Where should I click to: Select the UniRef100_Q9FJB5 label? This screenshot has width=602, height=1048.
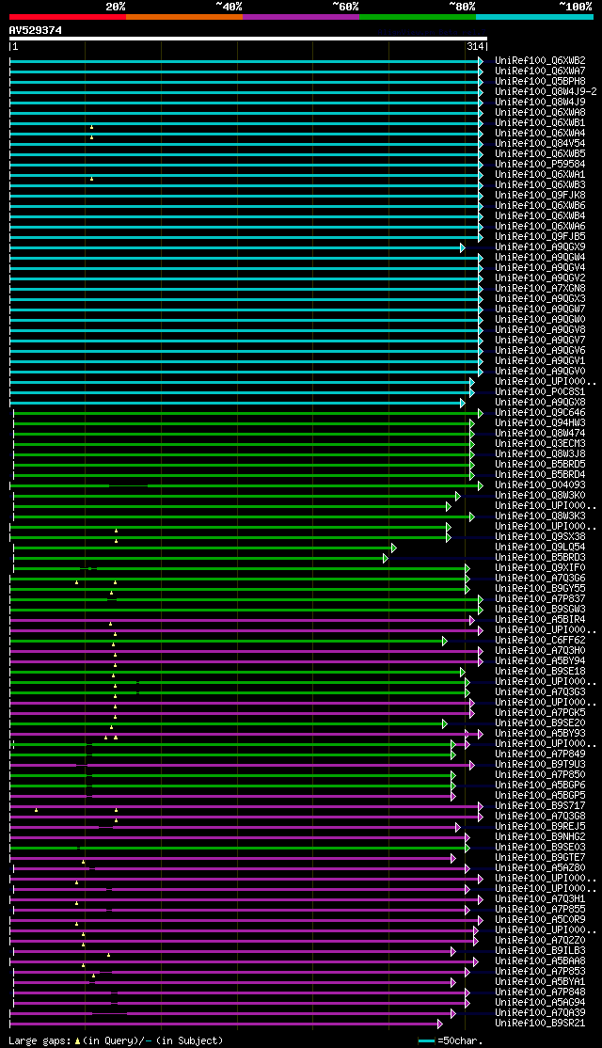click(540, 237)
